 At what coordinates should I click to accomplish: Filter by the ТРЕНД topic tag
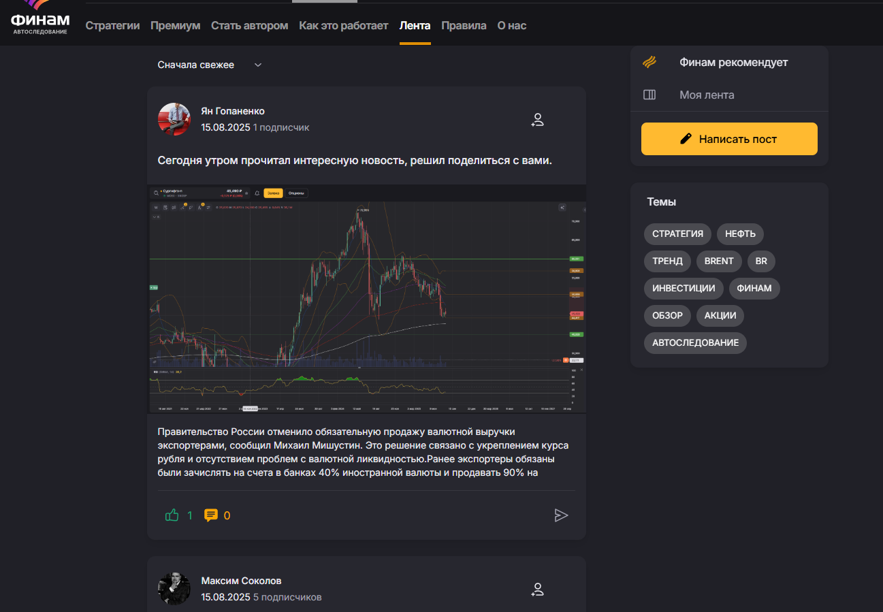coord(667,261)
